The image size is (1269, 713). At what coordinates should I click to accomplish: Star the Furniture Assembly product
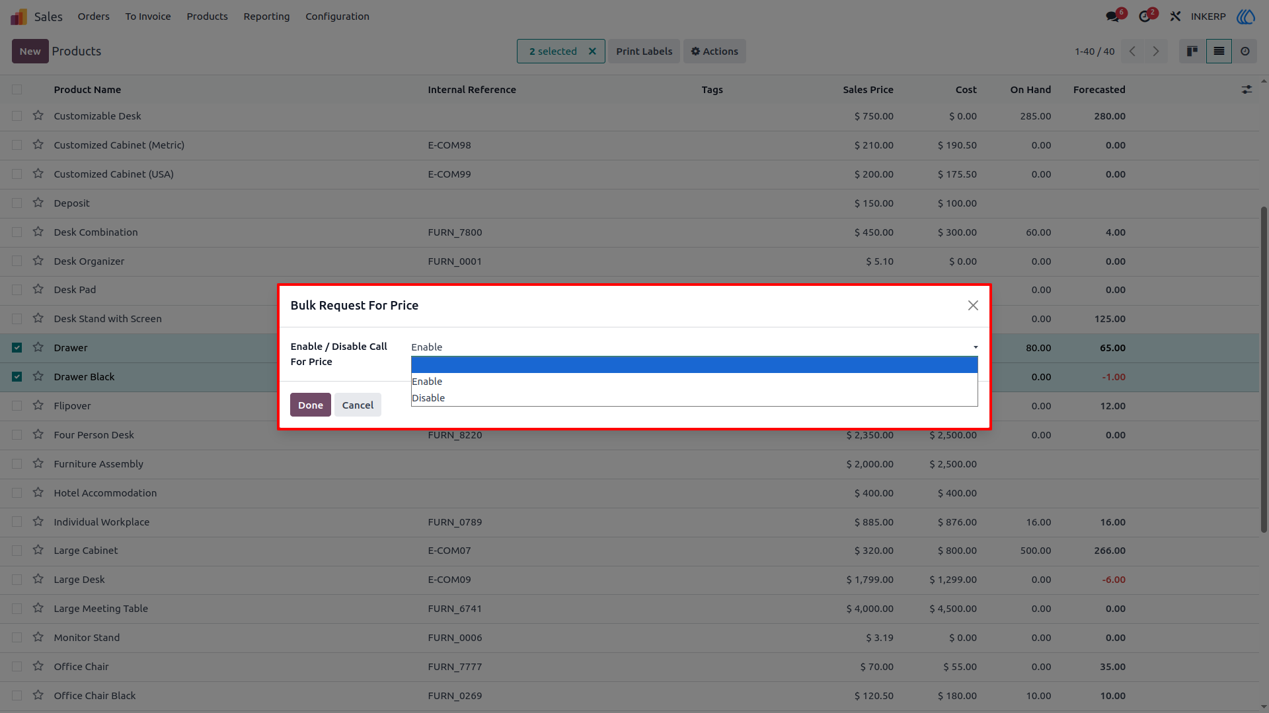pyautogui.click(x=38, y=463)
